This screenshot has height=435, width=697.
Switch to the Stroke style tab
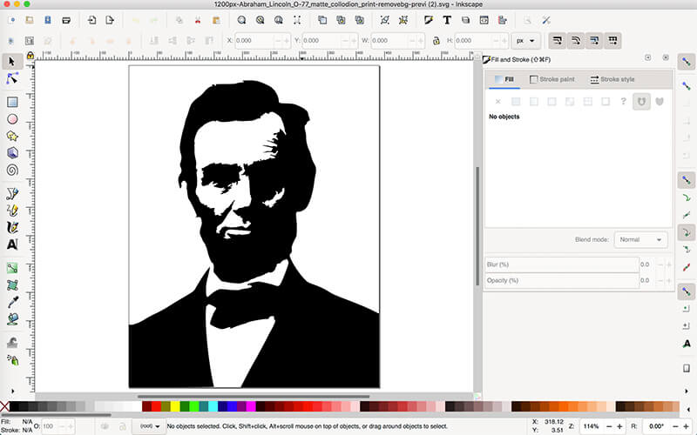(x=612, y=79)
